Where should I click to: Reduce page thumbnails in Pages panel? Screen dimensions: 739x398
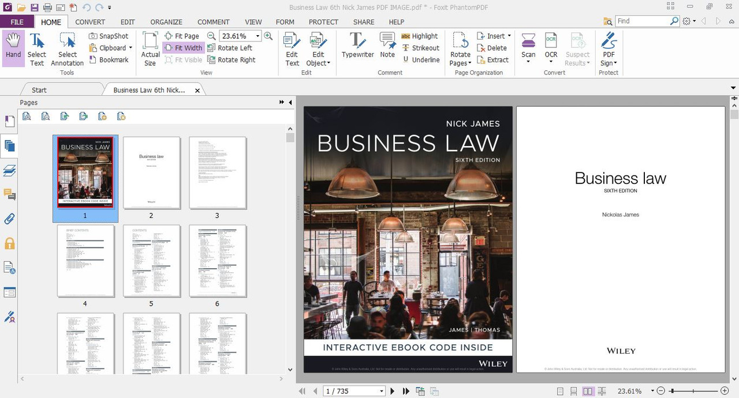[x=46, y=116]
